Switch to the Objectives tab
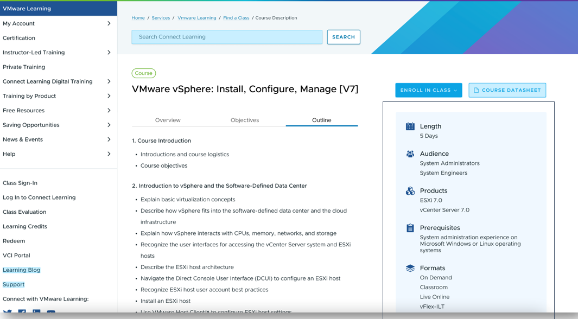578x319 pixels. click(245, 120)
